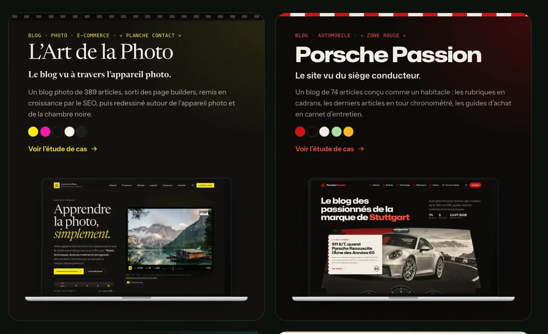Click the "« ZONE ROUGE »" tag text
This screenshot has height=334, width=548.
(383, 36)
